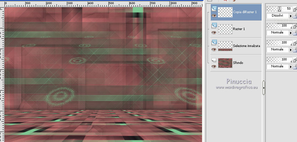The width and height of the screenshot is (297, 142).
Task: Hide the Copia diRaster 1 layer
Action: [214, 16]
